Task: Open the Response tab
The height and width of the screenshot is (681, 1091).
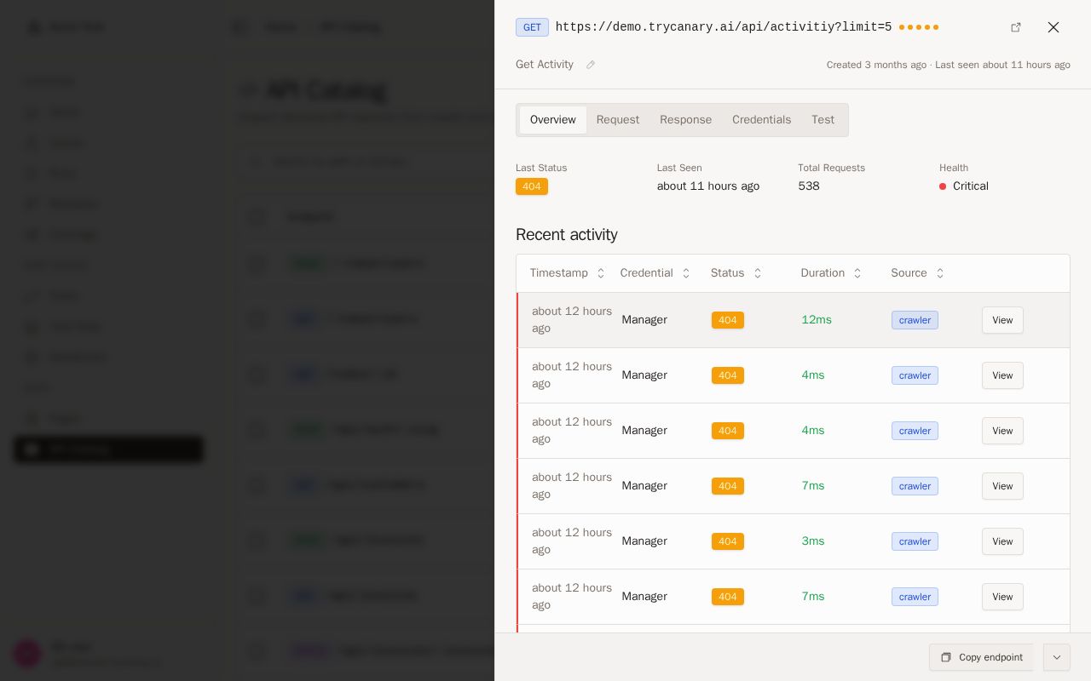Action: (x=685, y=120)
